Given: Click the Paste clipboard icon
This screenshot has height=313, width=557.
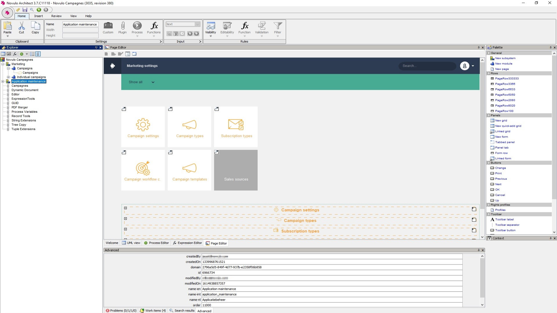Looking at the screenshot, I should (x=8, y=26).
